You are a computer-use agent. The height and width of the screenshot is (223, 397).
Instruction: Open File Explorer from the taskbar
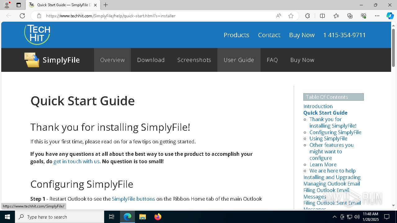coord(142,217)
